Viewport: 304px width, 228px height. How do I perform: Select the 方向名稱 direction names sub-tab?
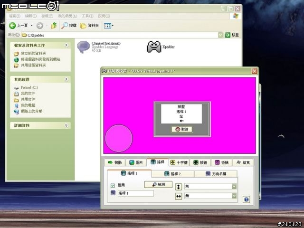coord(216,174)
